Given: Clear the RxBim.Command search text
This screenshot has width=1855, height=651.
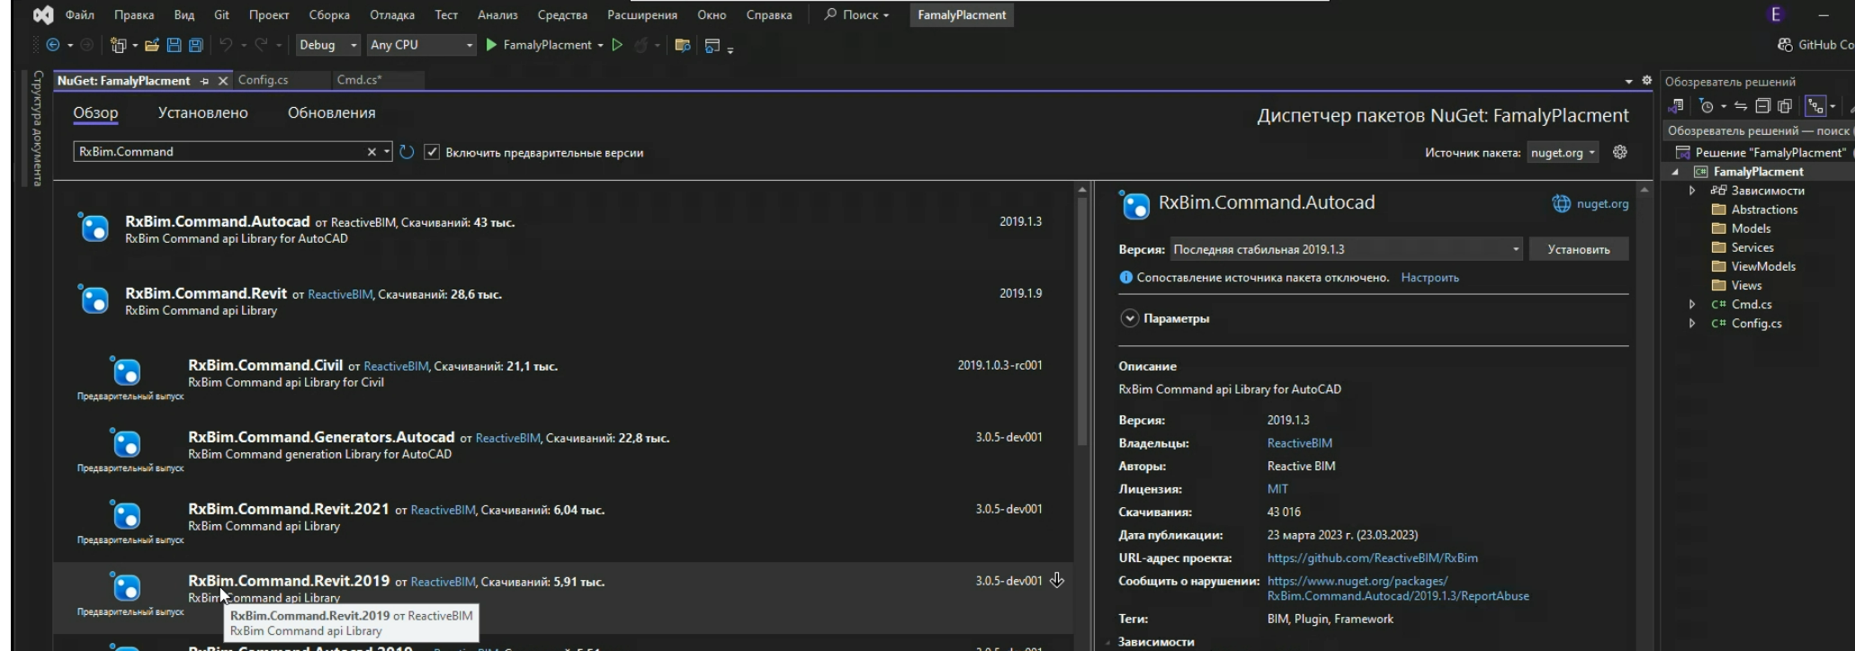Looking at the screenshot, I should tap(372, 152).
